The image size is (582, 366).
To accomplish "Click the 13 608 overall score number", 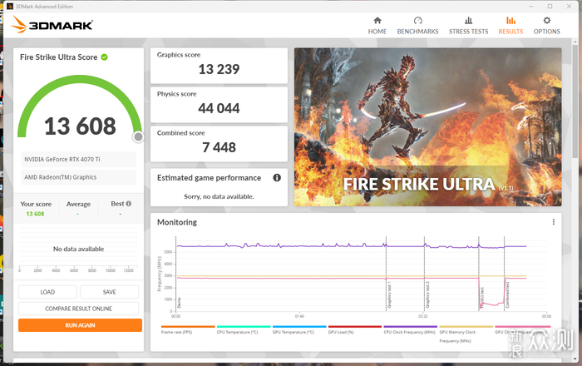I will click(x=80, y=126).
